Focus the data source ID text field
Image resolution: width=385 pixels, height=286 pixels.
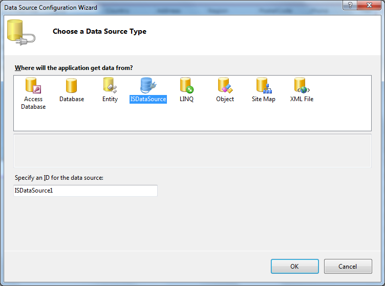85,190
